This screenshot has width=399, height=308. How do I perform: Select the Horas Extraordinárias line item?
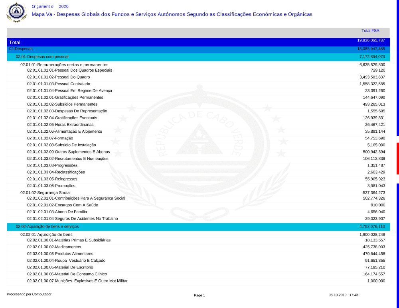60,125
